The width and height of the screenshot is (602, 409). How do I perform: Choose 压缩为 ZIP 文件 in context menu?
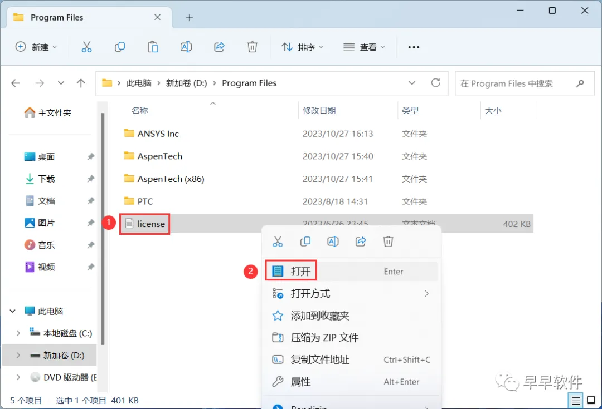351,338
